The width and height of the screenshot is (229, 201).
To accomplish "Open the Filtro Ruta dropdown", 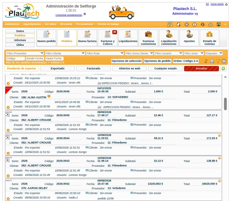I will click(105, 53).
